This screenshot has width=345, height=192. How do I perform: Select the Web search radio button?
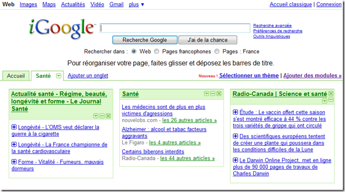[133, 51]
